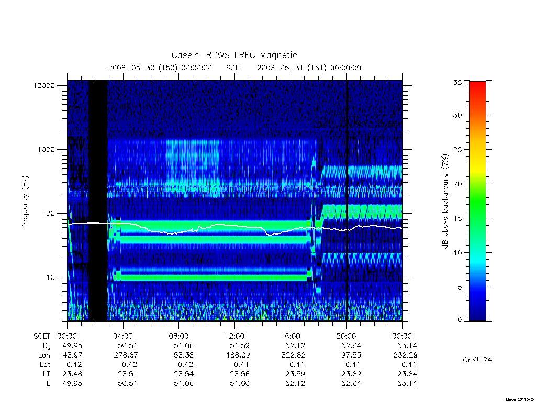Viewport: 536px width, 402px height.
Task: Click the LT value 23.62
Action: [x=351, y=374]
